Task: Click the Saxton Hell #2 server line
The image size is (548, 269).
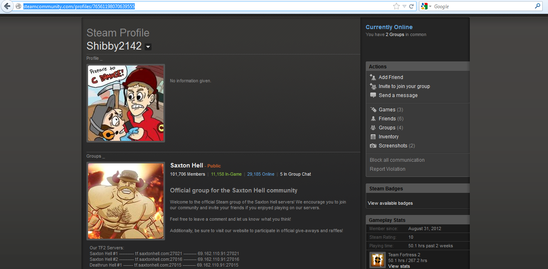Action: [164, 259]
